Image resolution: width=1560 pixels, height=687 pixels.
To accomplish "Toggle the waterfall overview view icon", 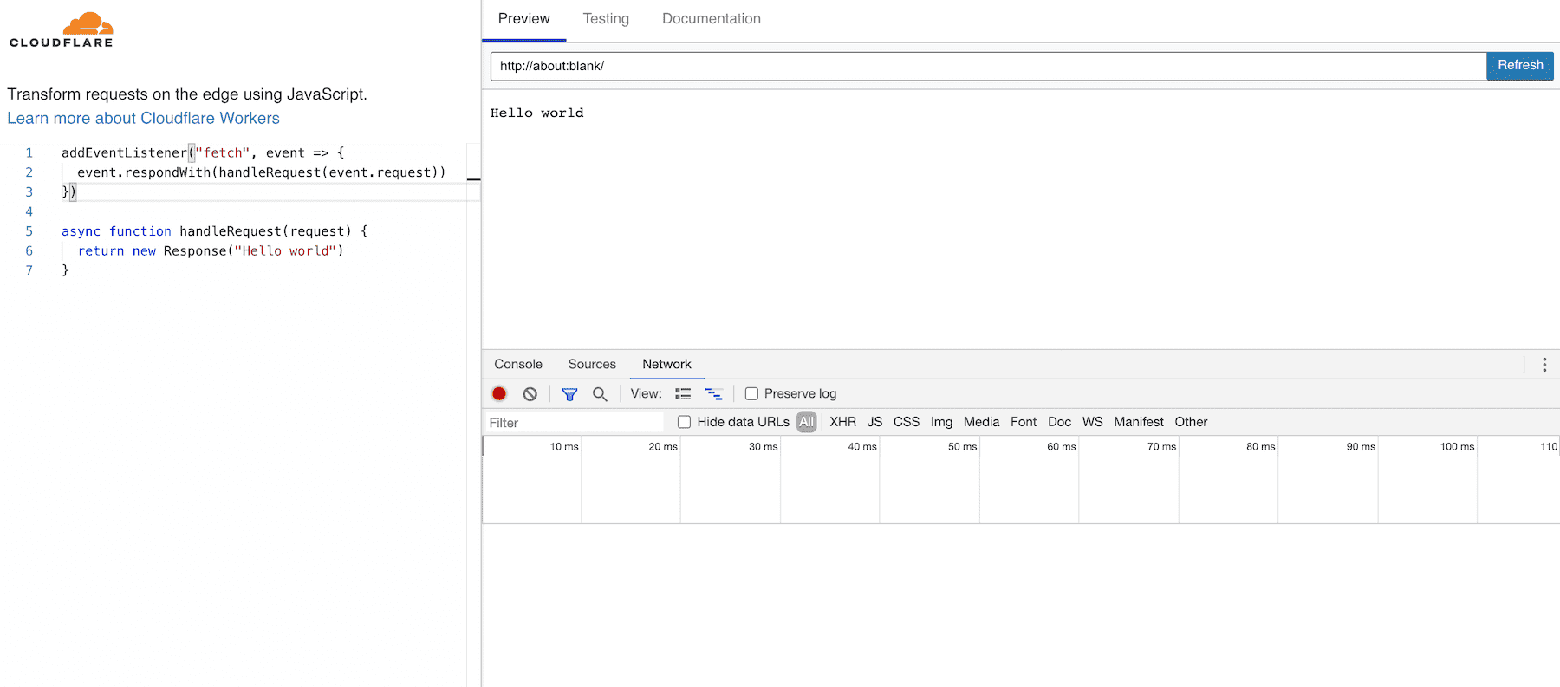I will pyautogui.click(x=713, y=393).
